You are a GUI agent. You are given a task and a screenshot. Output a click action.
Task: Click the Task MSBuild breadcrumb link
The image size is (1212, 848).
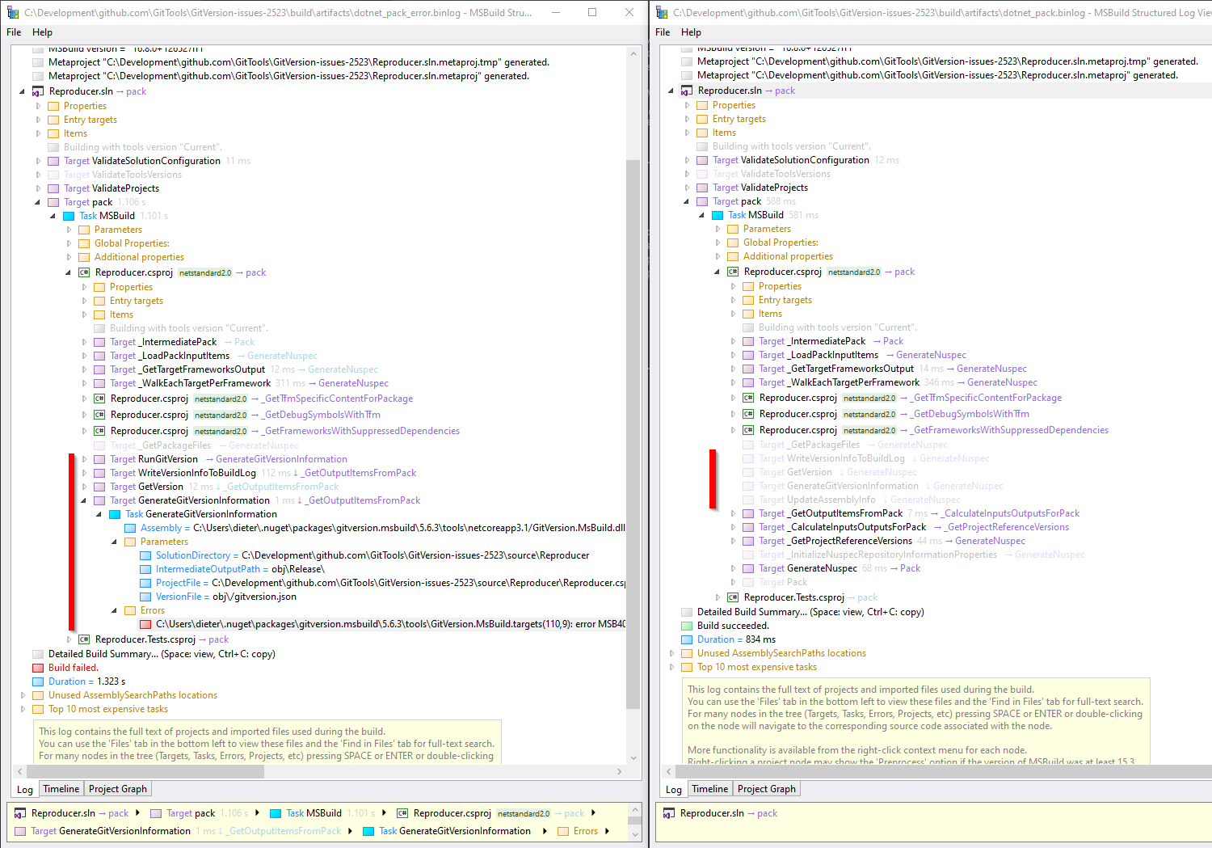click(316, 813)
